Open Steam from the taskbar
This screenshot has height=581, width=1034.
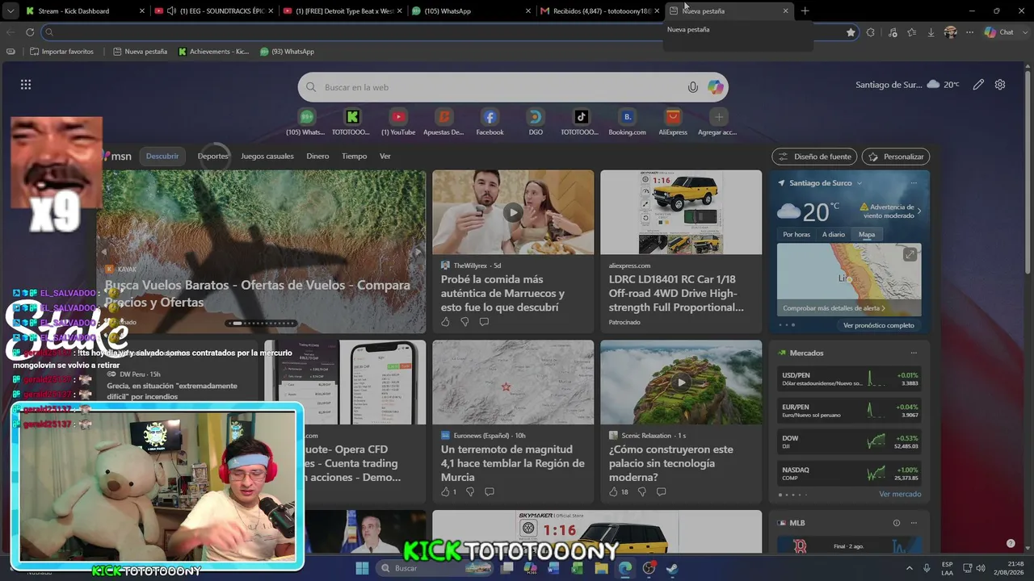click(x=672, y=568)
